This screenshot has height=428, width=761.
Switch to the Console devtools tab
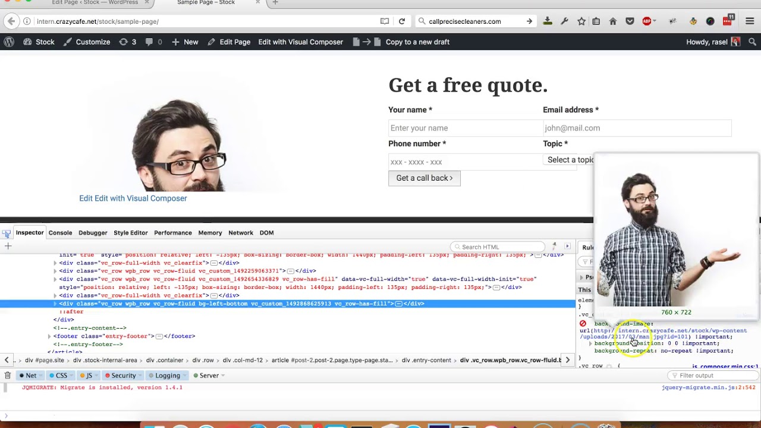tap(60, 233)
